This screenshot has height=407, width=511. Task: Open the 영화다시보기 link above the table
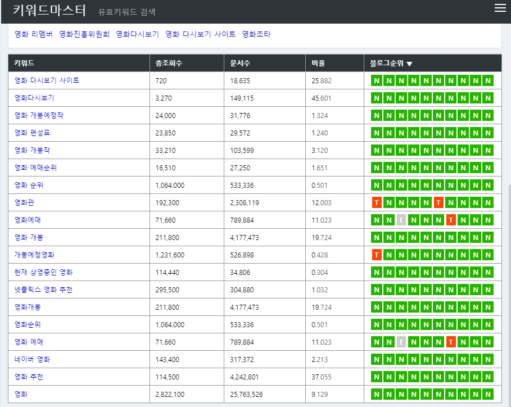pyautogui.click(x=137, y=34)
